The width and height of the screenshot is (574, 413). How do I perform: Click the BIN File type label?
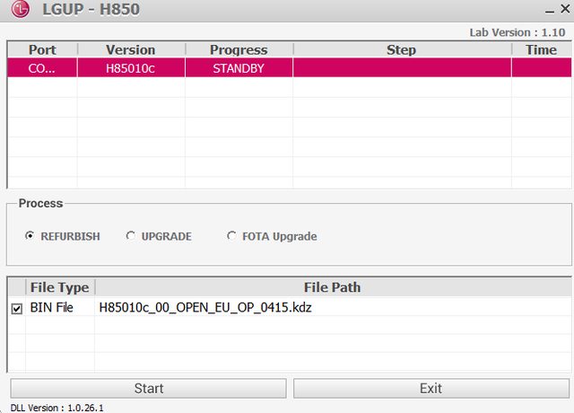[x=52, y=308]
